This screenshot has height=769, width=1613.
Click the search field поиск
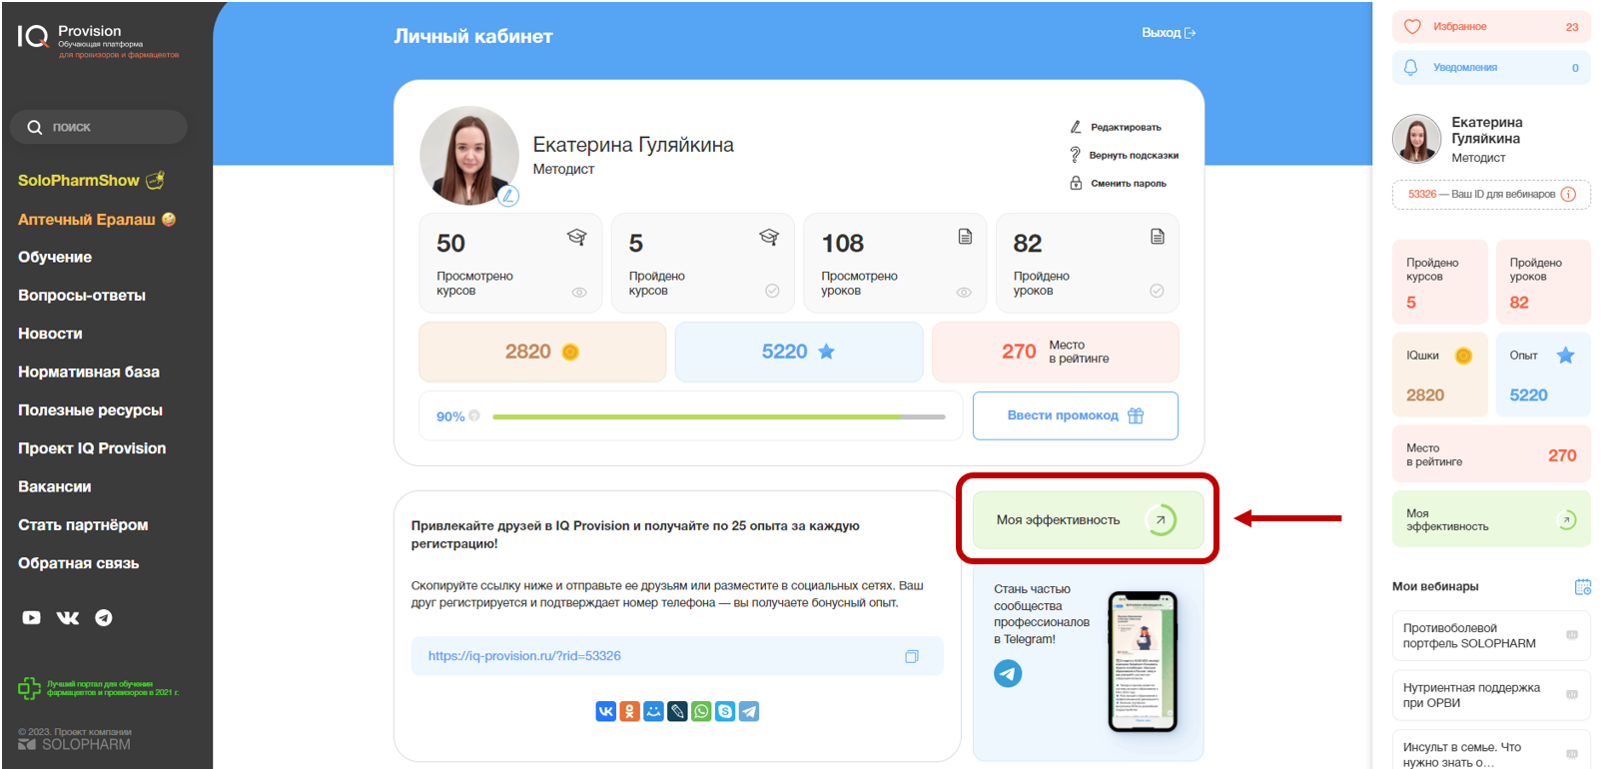pyautogui.click(x=99, y=127)
